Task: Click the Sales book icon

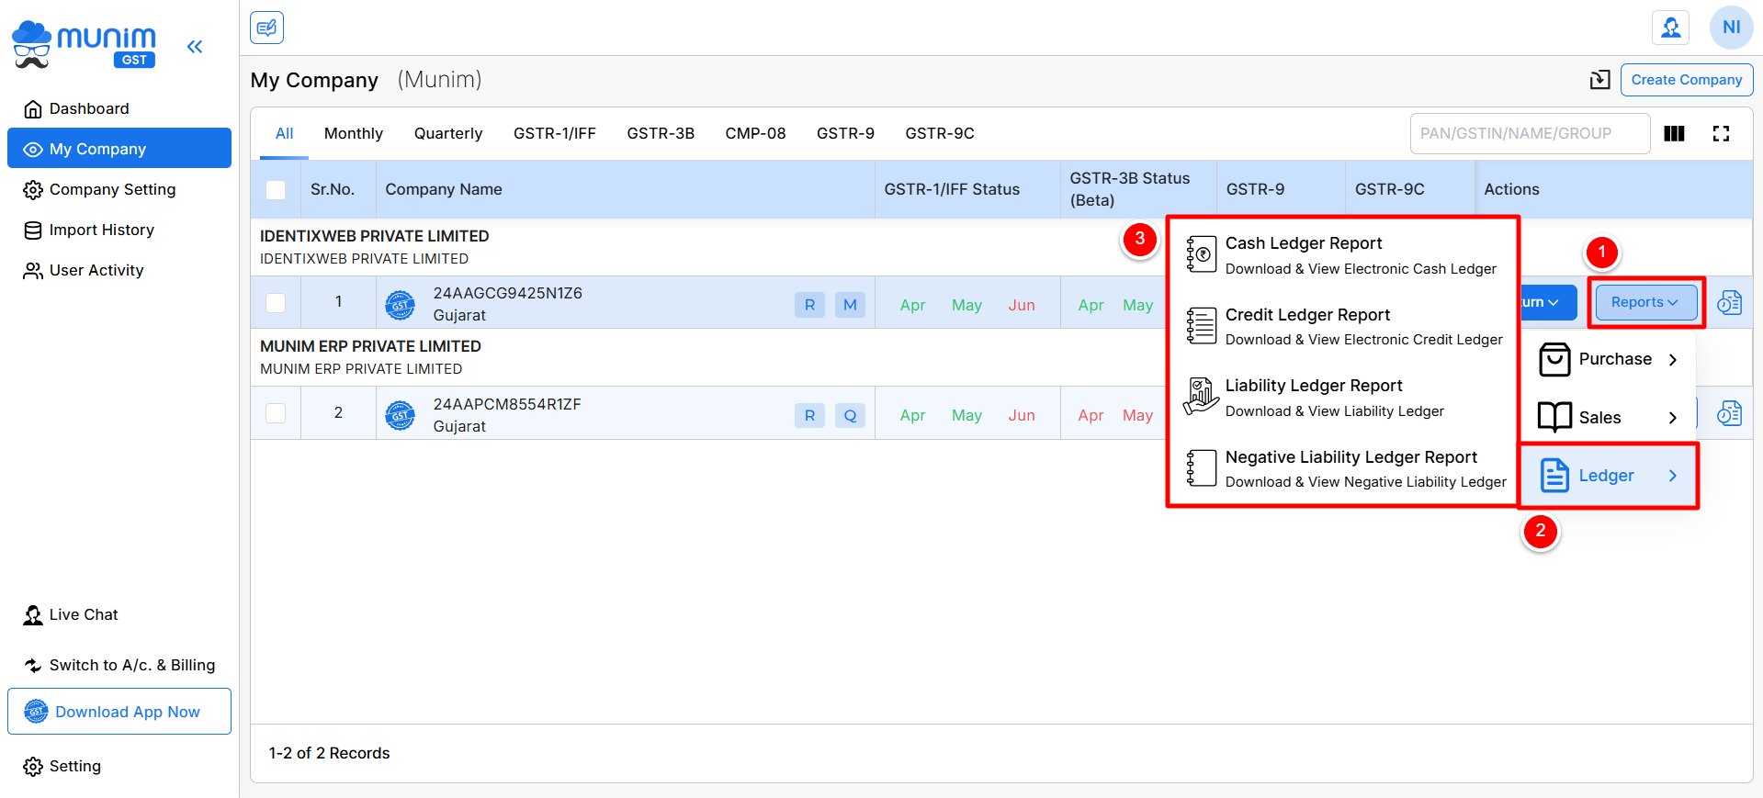Action: (1554, 417)
